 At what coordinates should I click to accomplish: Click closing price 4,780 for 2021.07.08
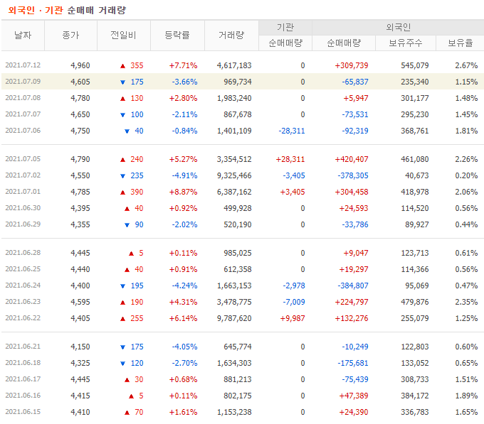tap(80, 98)
